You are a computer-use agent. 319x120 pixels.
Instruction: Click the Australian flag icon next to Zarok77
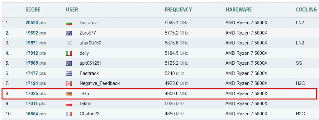click(x=69, y=33)
